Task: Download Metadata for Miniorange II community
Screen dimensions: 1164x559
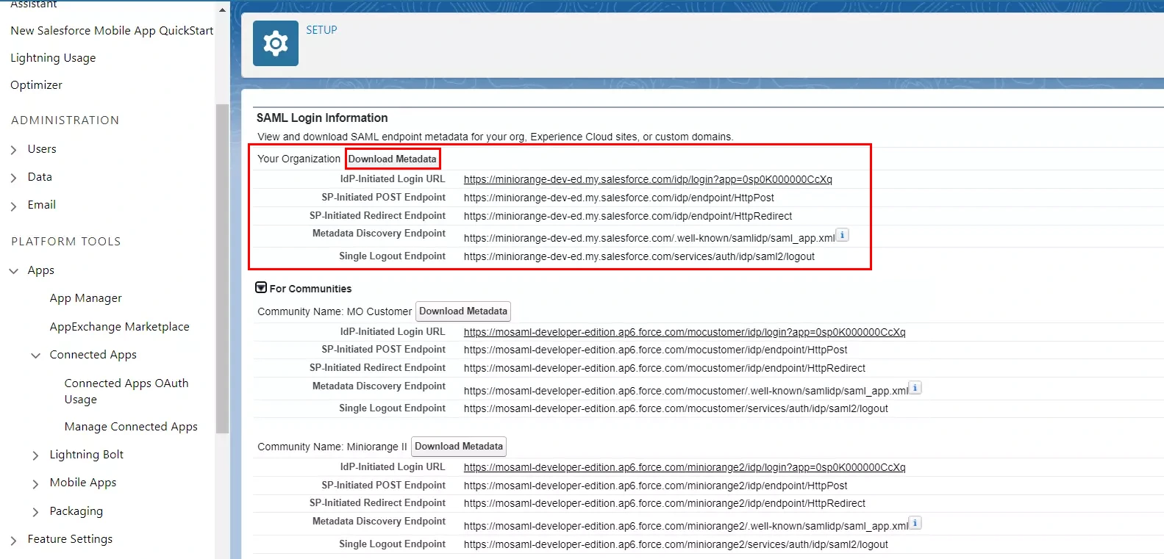Action: pyautogui.click(x=459, y=447)
